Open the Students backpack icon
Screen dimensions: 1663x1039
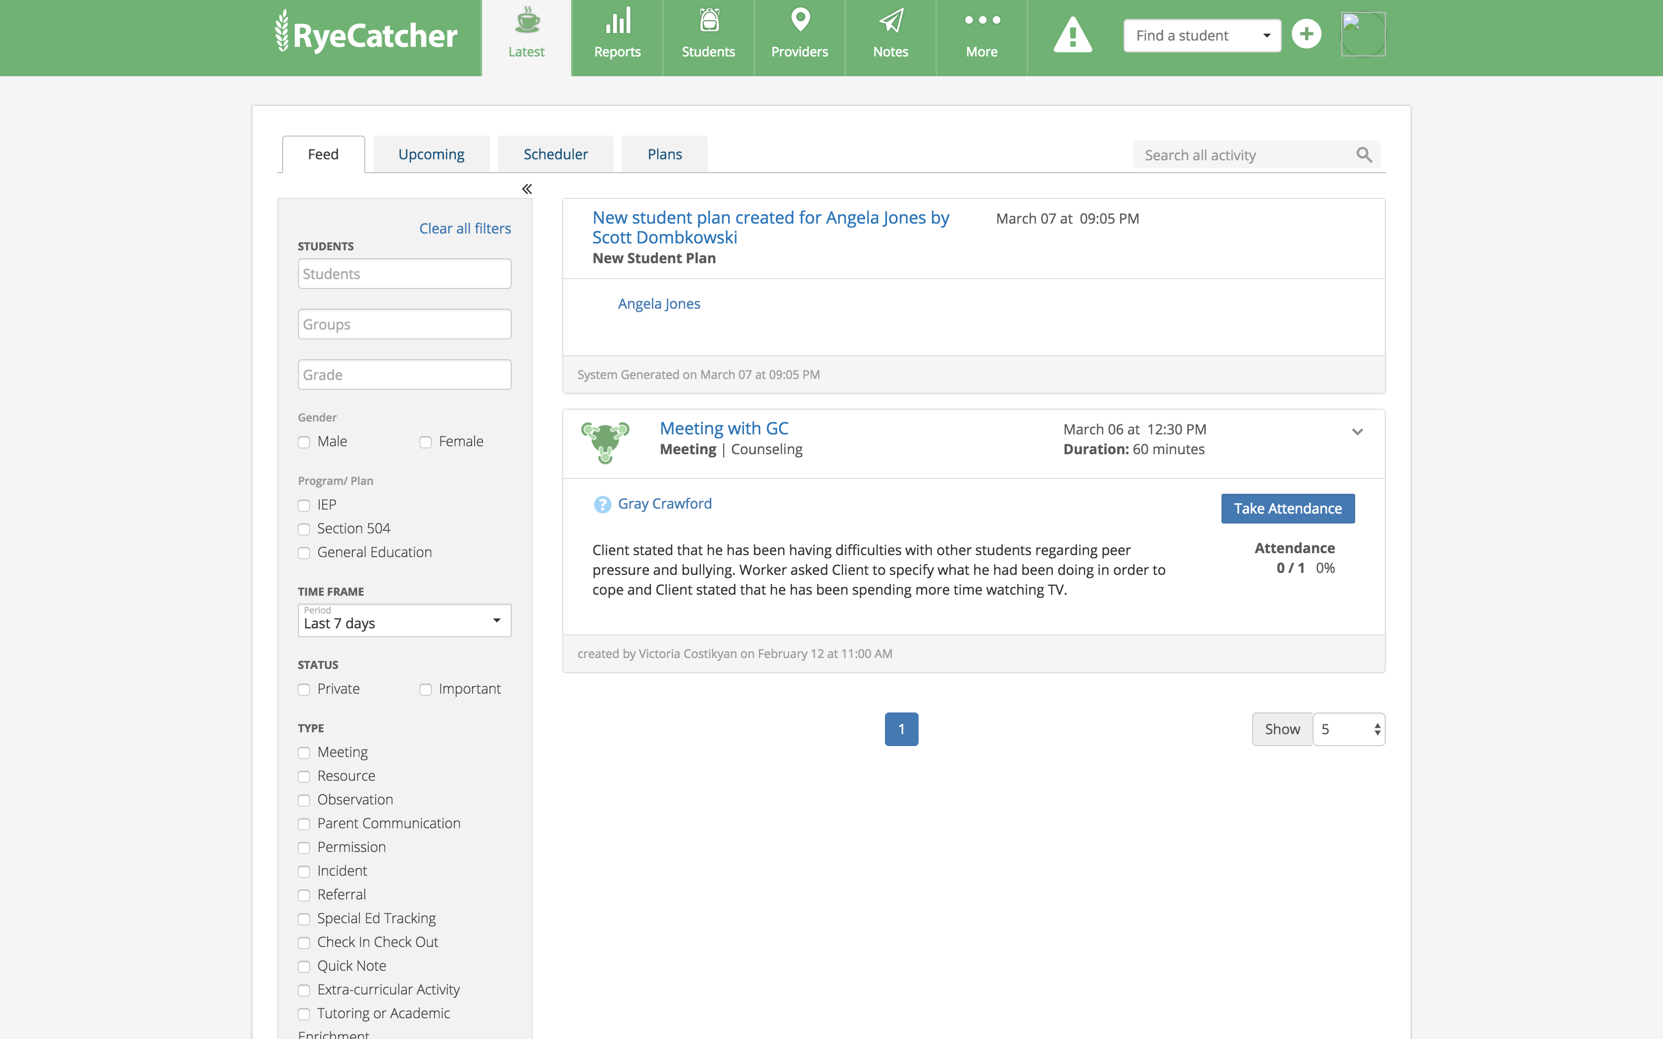click(708, 22)
